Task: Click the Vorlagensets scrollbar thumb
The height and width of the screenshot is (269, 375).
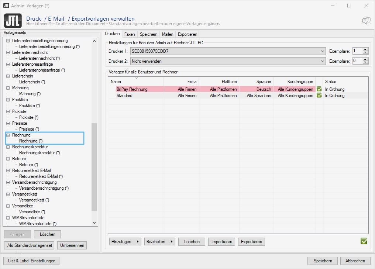Action: (94, 167)
